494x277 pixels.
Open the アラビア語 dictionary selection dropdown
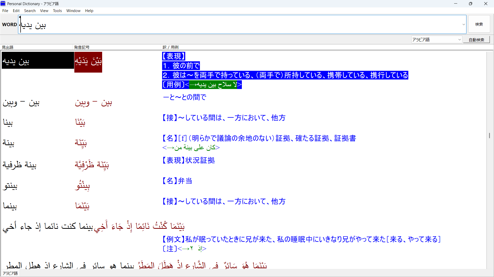pos(460,40)
